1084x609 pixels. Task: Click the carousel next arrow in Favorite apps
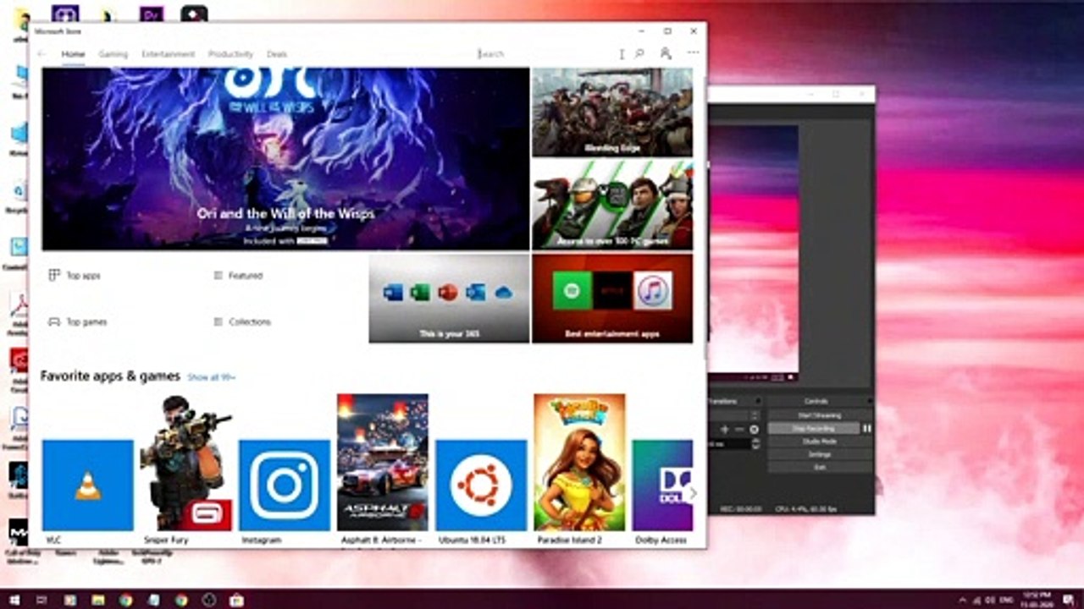693,492
